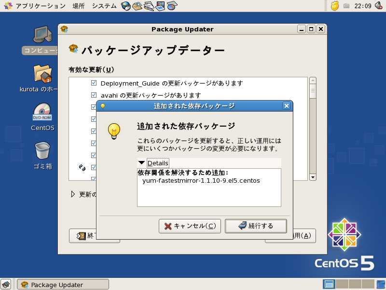The height and width of the screenshot is (290, 386).
Task: Open the コンピュータ desktop icon
Action: click(42, 40)
